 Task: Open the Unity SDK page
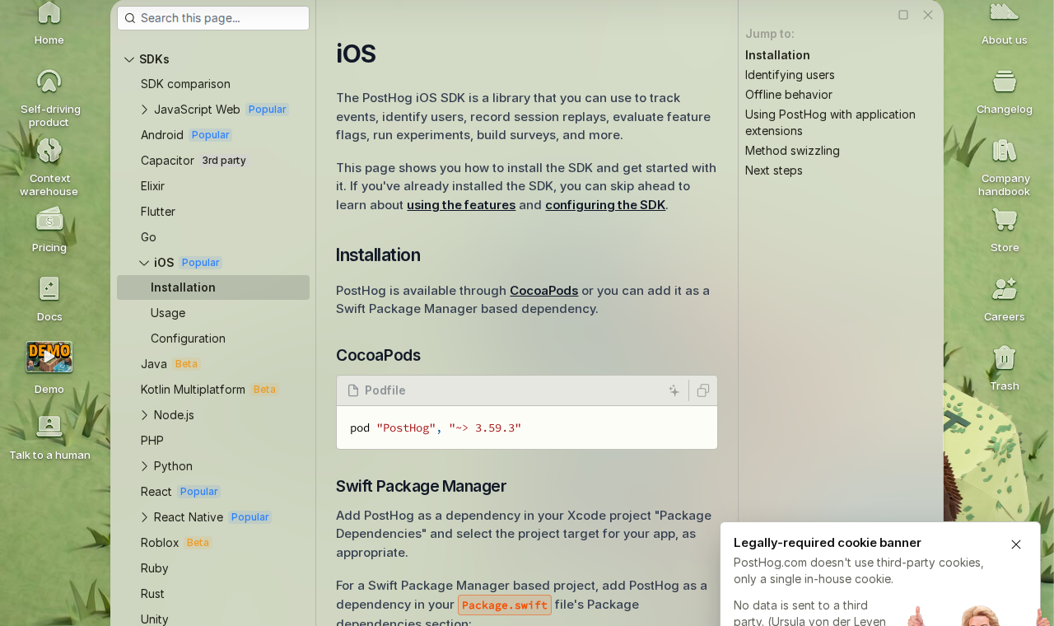tap(155, 619)
